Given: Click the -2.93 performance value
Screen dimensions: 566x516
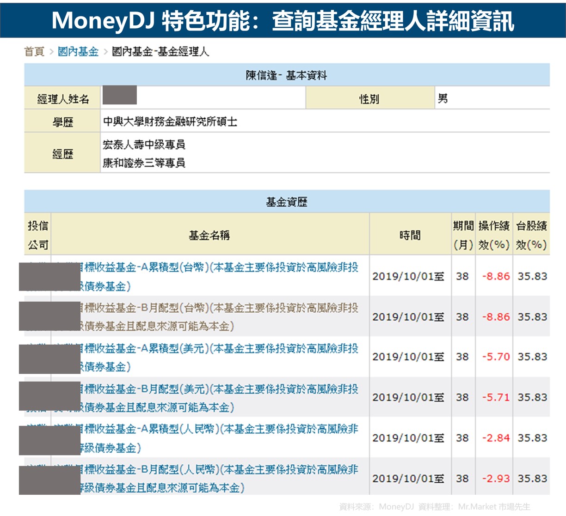Looking at the screenshot, I should [x=496, y=478].
